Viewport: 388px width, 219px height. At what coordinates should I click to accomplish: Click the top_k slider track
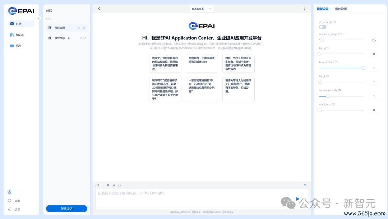[341, 82]
